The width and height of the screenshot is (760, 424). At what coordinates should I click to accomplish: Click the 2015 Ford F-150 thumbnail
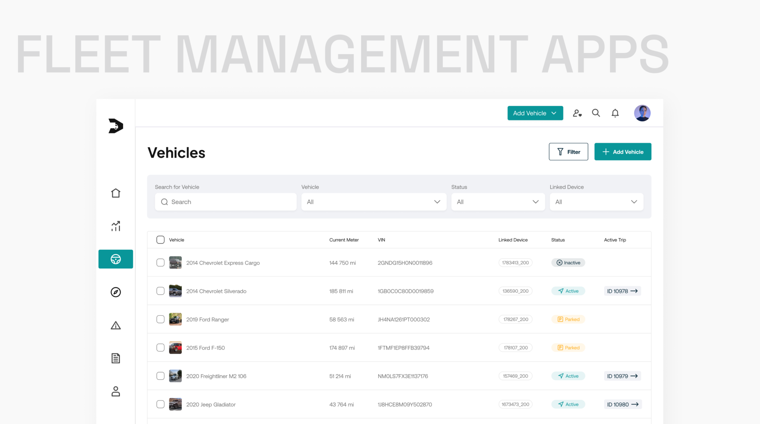175,348
